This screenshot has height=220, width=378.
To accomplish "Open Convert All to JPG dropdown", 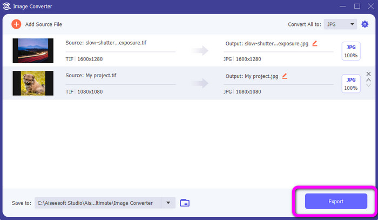I will [340, 24].
